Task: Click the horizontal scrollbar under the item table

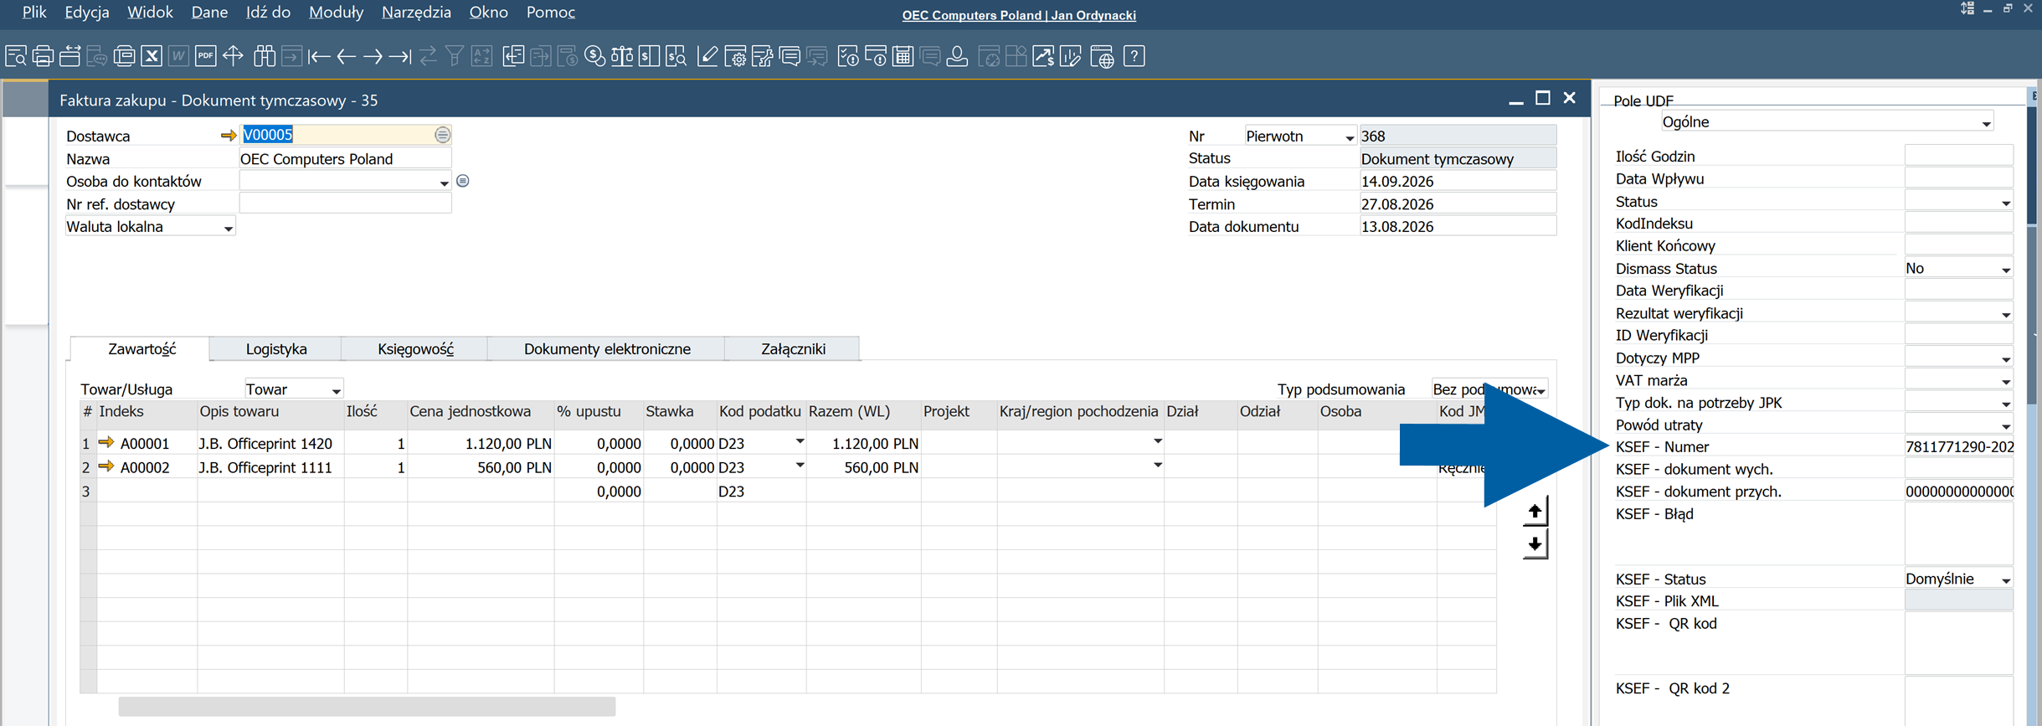Action: [x=367, y=707]
